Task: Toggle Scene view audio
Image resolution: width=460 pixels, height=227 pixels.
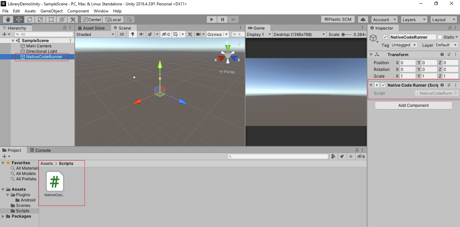Action: (x=141, y=34)
